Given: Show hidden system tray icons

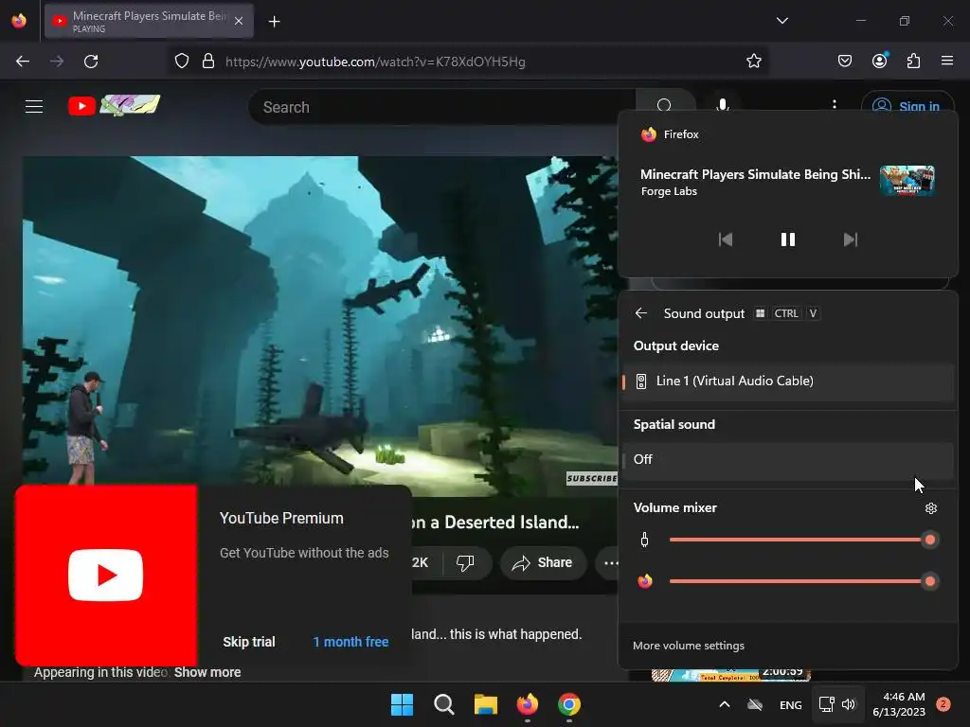Looking at the screenshot, I should pyautogui.click(x=725, y=704).
